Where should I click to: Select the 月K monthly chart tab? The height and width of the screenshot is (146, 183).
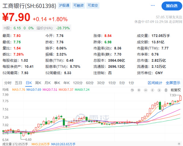[x=48, y=83]
